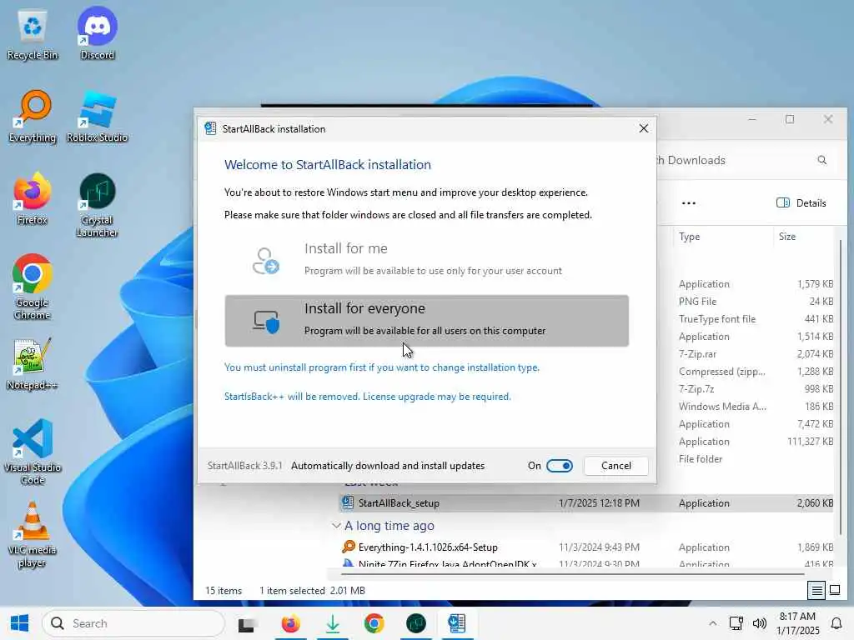
Task: Select the Everything search desktop icon
Action: [x=33, y=117]
